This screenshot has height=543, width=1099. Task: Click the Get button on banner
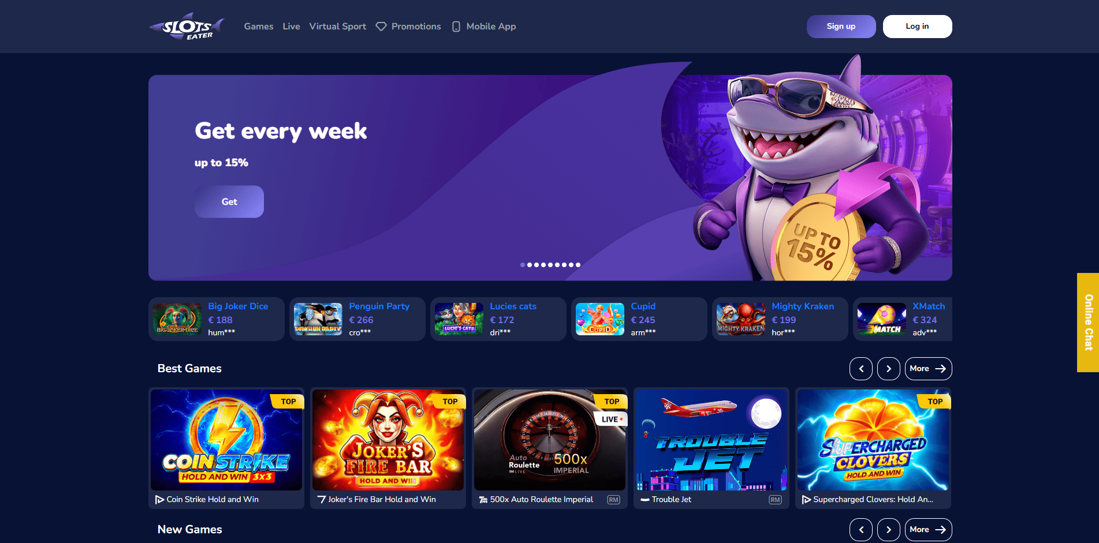pyautogui.click(x=229, y=202)
